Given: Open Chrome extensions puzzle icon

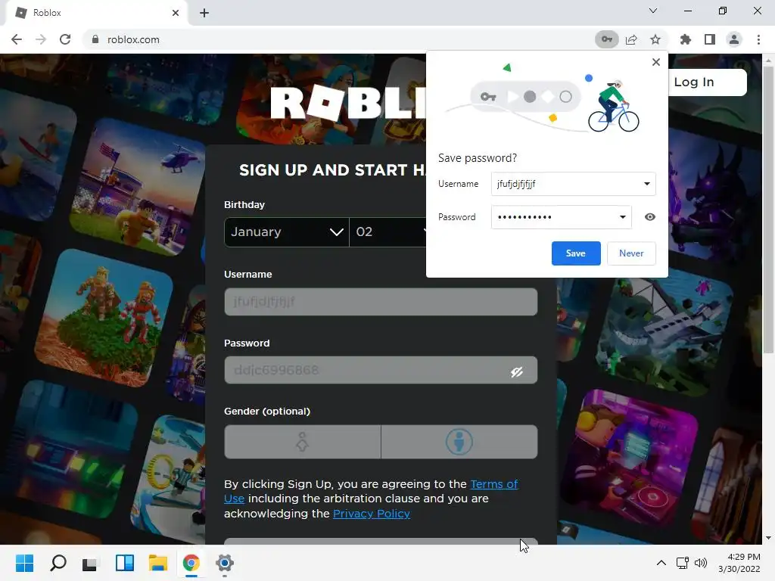Looking at the screenshot, I should (685, 39).
